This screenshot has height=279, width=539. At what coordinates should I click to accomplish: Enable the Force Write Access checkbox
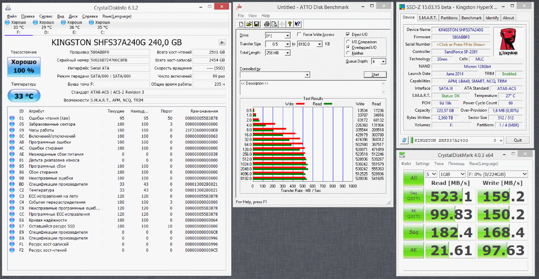[x=300, y=35]
